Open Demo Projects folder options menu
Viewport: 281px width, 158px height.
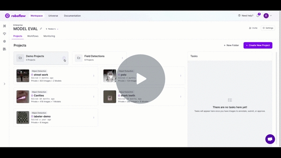64,58
